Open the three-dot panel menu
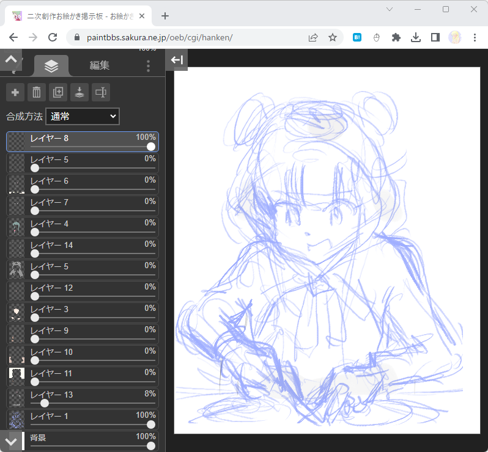This screenshot has height=452, width=488. pos(148,66)
